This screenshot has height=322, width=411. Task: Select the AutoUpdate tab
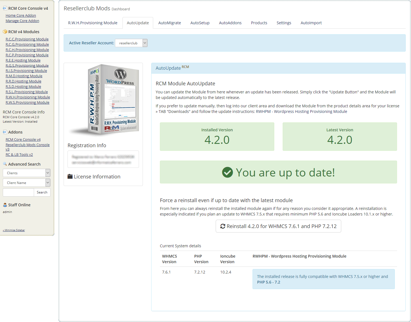[x=138, y=23]
